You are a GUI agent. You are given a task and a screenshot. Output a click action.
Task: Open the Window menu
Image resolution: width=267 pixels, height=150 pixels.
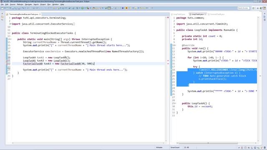point(55,5)
